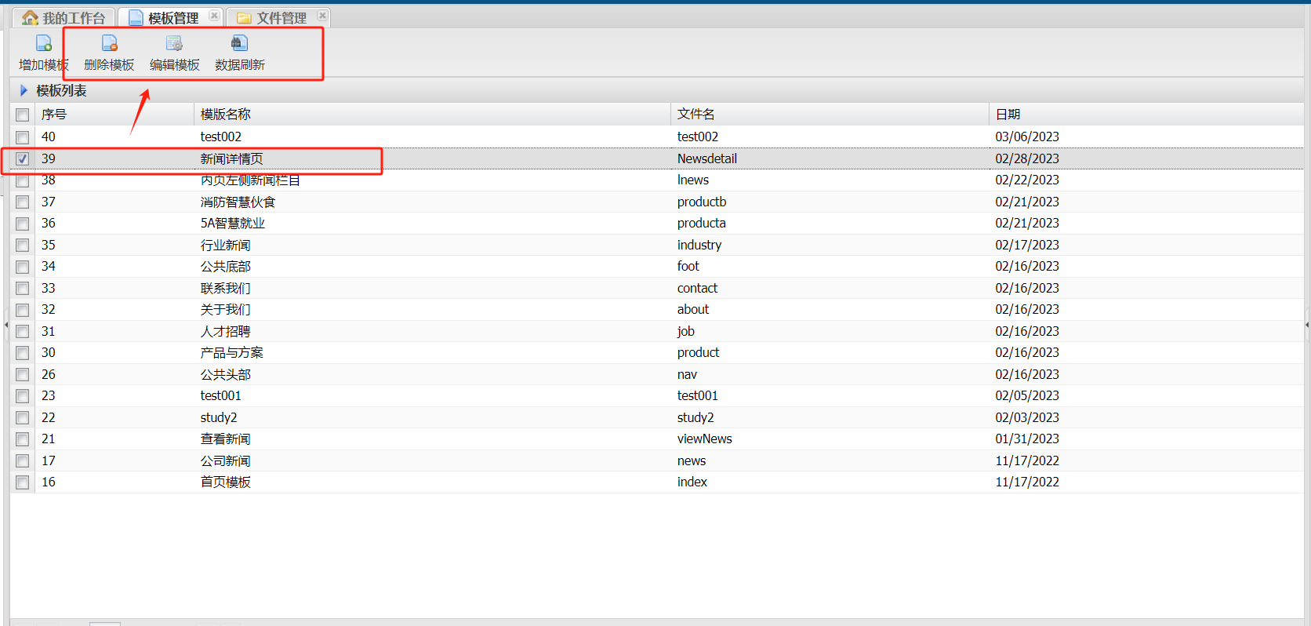Click the home icon on 我的工作台 tab
This screenshot has width=1311, height=626.
click(x=30, y=18)
